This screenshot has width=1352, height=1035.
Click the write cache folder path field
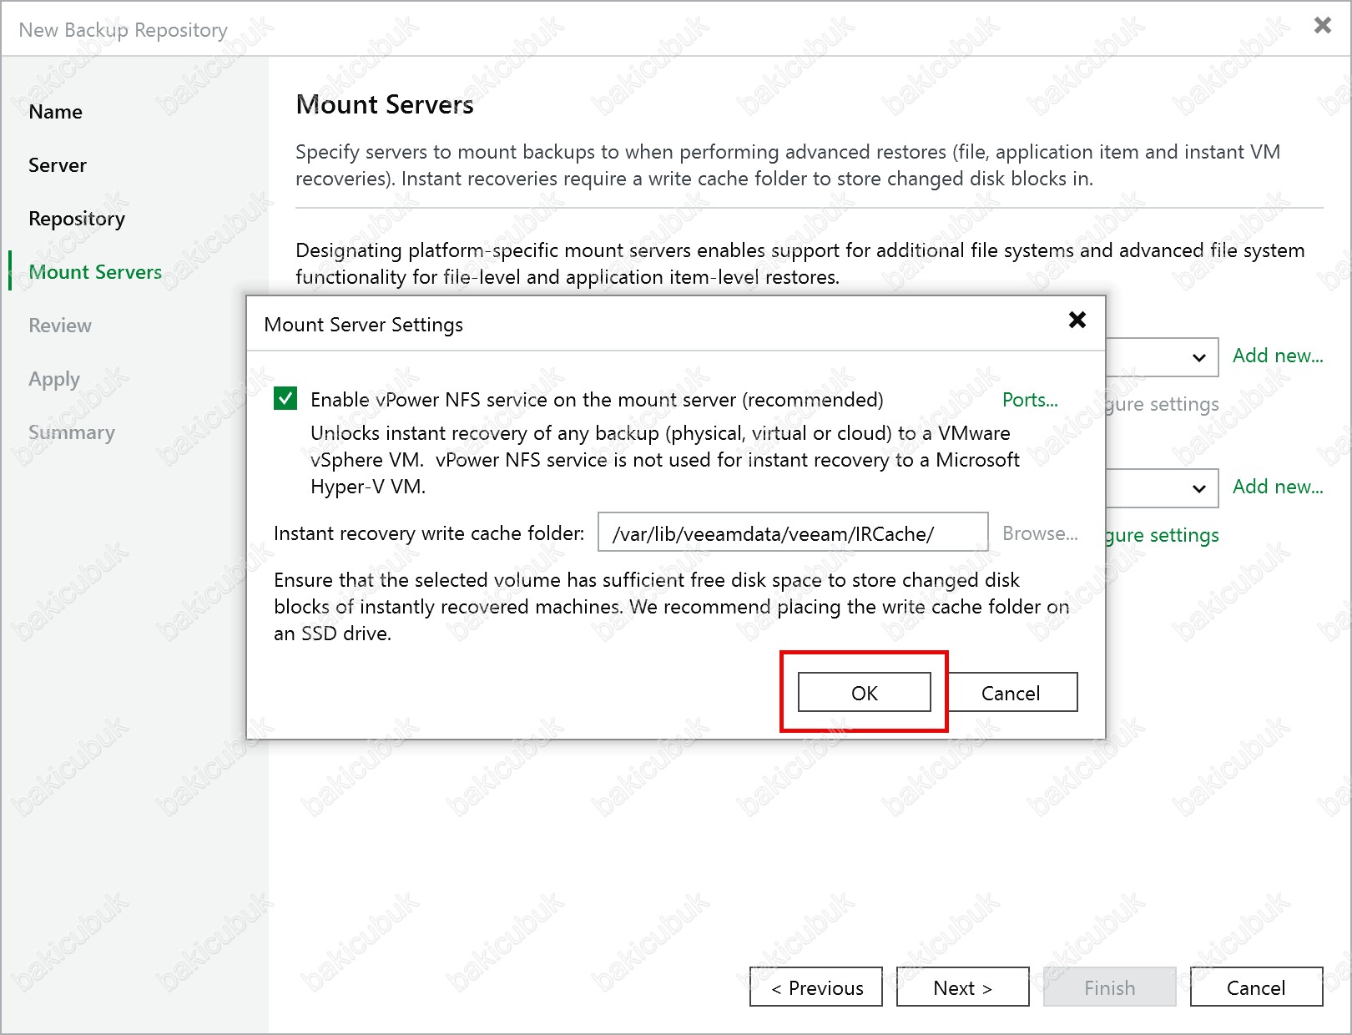click(792, 533)
